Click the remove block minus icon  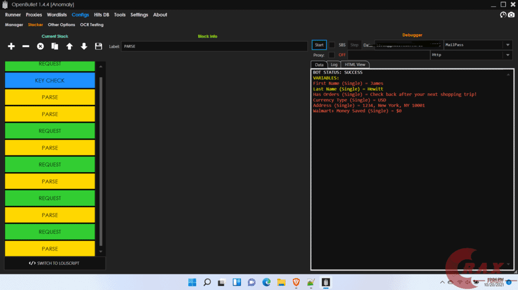(x=26, y=46)
